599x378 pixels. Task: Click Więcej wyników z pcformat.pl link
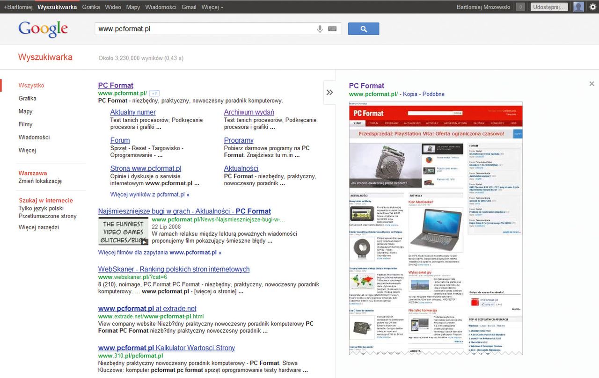click(x=150, y=195)
